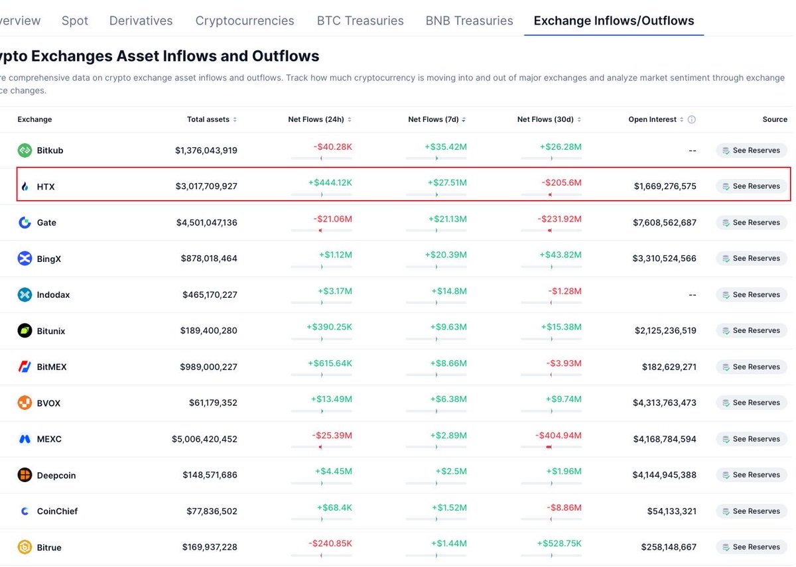Click See Reserves for Gate
Image resolution: width=796 pixels, height=567 pixels.
pos(752,223)
